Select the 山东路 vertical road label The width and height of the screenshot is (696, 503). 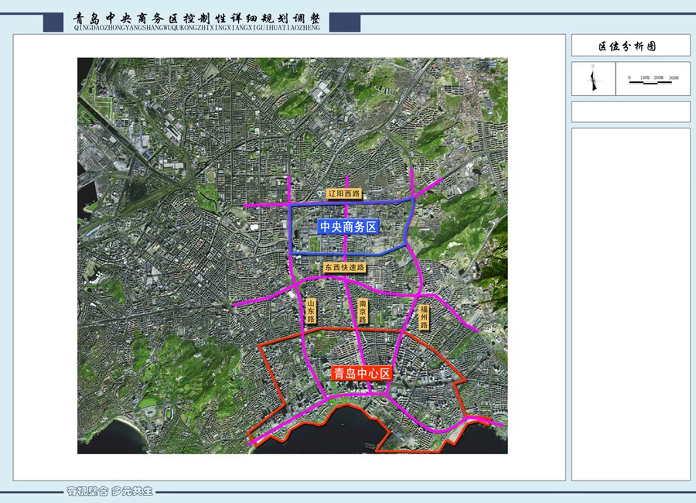[311, 312]
